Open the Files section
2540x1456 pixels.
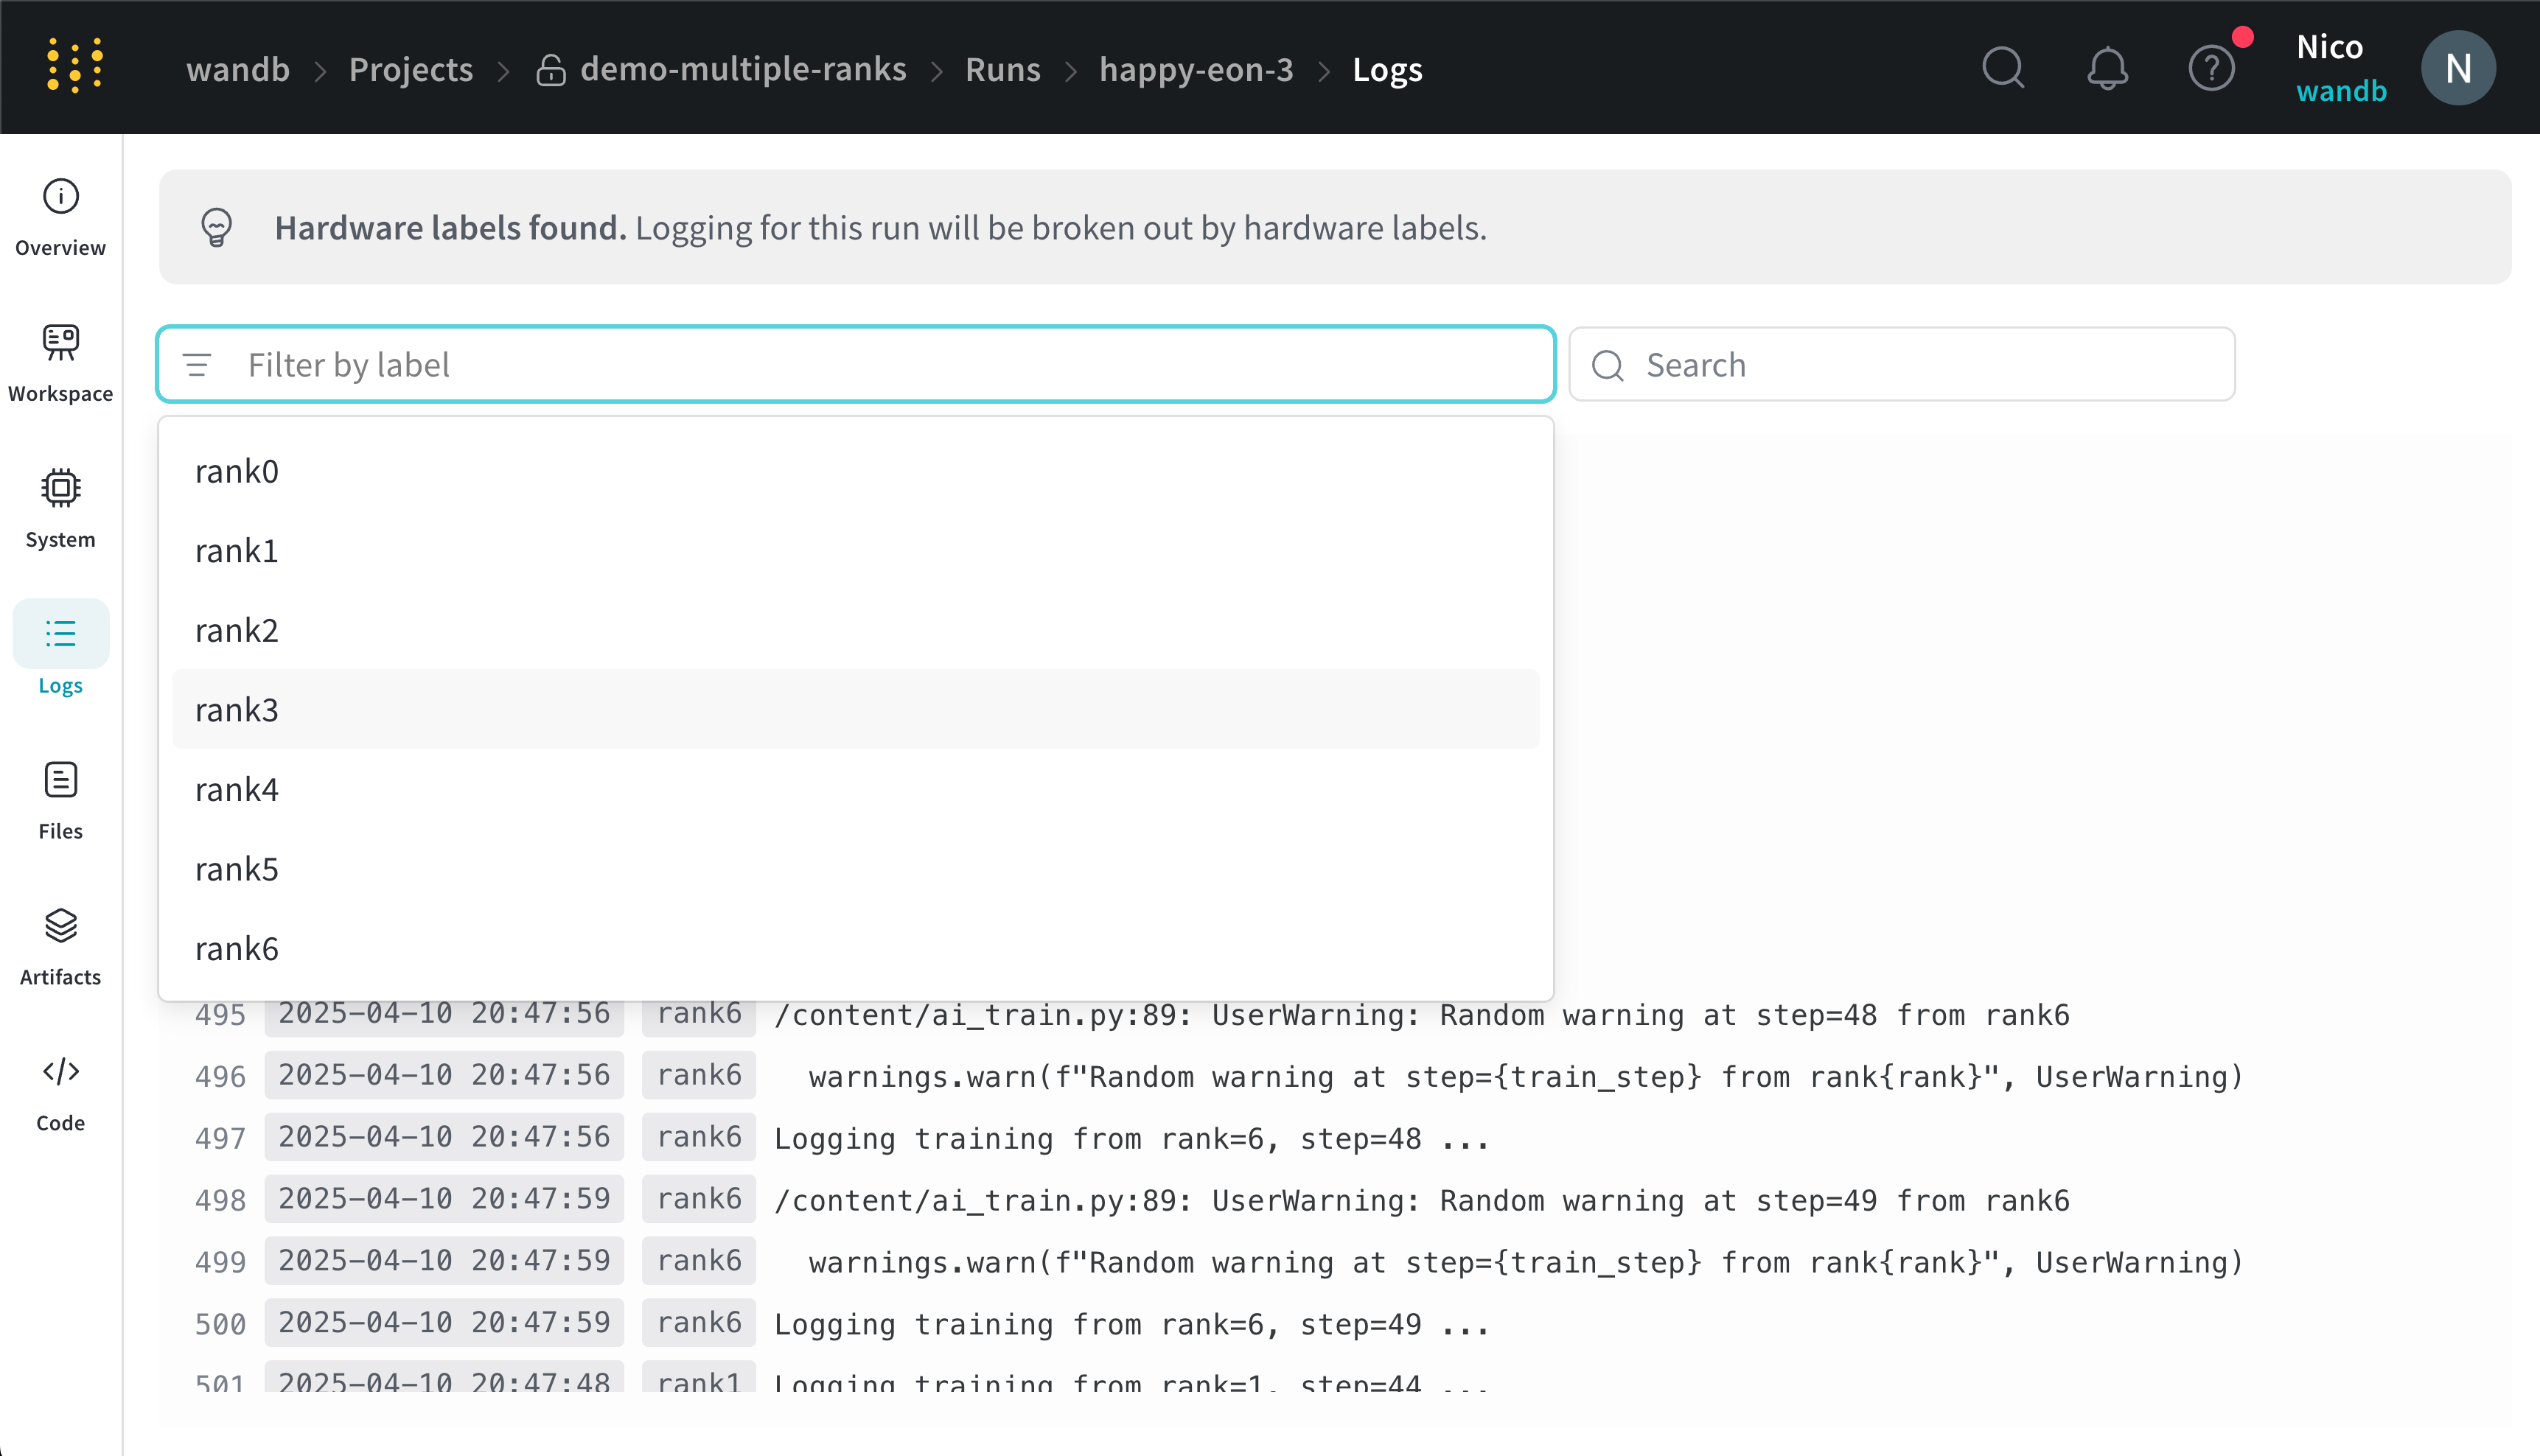59,798
